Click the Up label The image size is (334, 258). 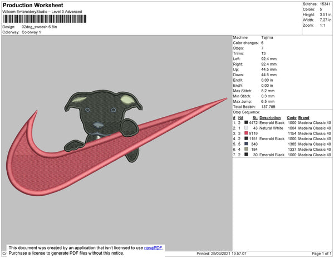coord(236,70)
